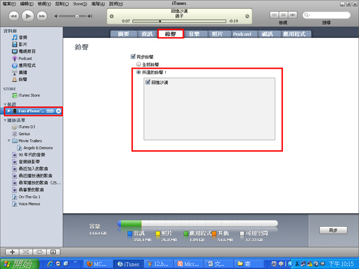Click the Play button
Image resolution: width=359 pixels, height=269 pixels.
coord(28,16)
